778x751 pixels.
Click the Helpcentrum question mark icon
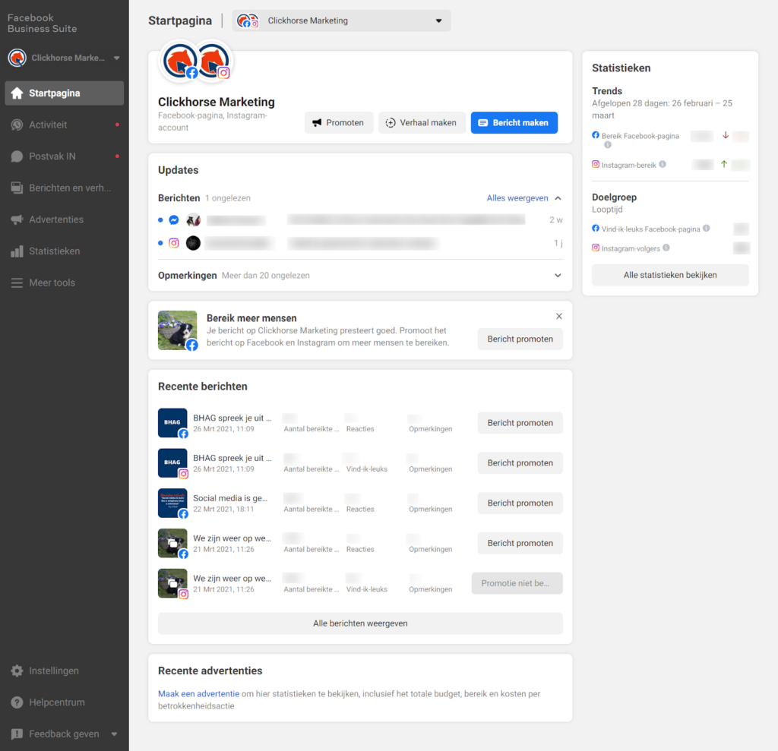click(17, 702)
